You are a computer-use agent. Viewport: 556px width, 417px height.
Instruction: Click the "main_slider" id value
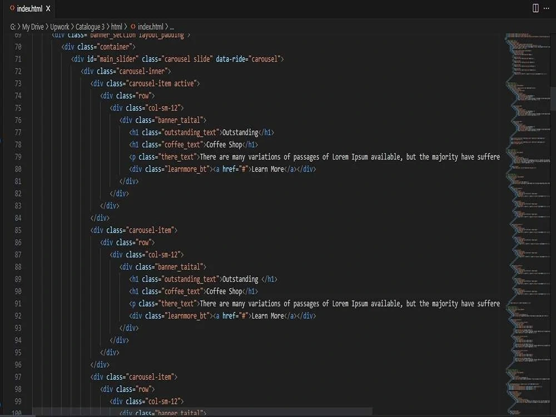117,59
